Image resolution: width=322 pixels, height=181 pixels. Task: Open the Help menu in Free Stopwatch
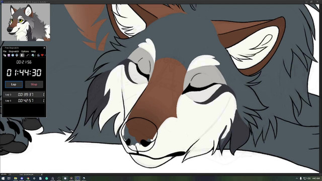[x=33, y=51]
